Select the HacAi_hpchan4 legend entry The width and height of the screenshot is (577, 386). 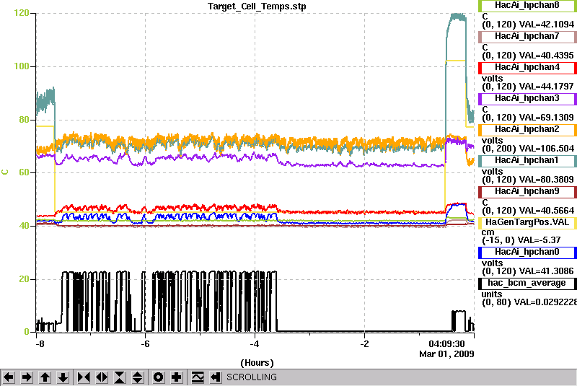[x=527, y=68]
